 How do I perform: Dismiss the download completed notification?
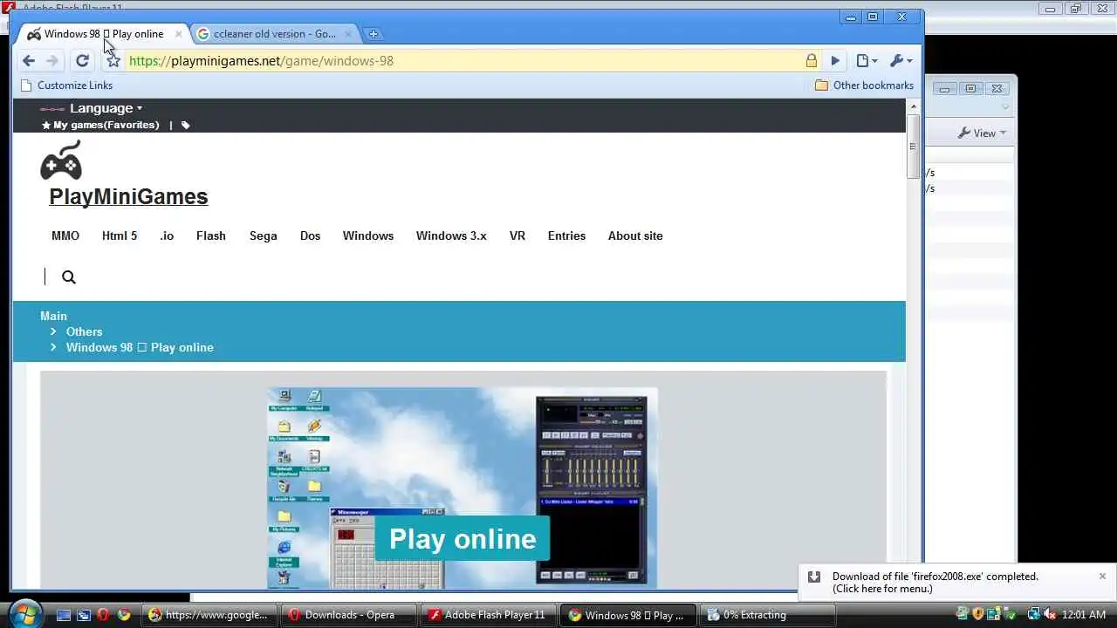point(1102,577)
